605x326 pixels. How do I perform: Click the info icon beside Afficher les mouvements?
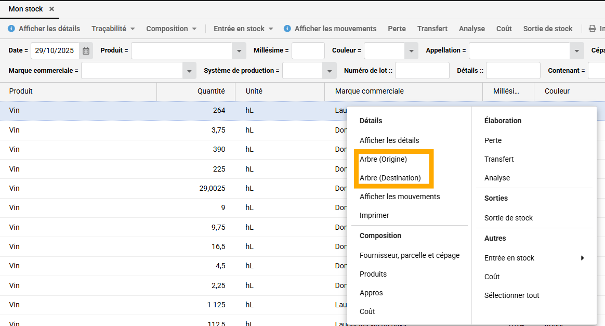[x=287, y=29]
